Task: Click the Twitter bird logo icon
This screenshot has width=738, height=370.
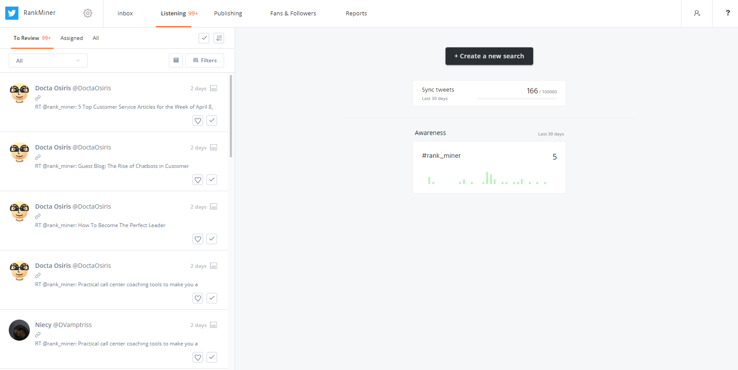Action: pyautogui.click(x=12, y=13)
